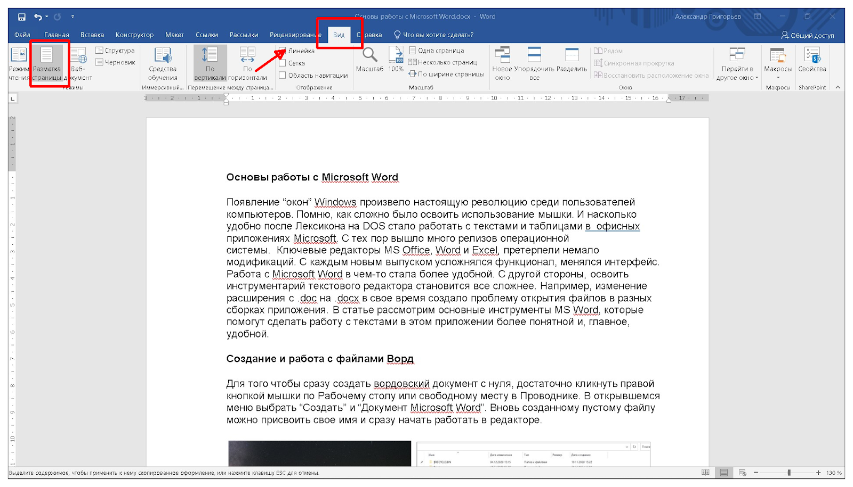853x487 pixels.
Task: Open Средства обучения immersive tools
Action: (163, 63)
